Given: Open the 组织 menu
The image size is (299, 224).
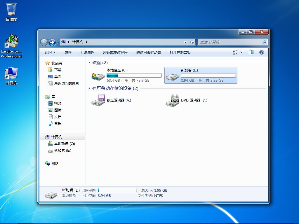Looking at the screenshot, I should click(x=50, y=52).
